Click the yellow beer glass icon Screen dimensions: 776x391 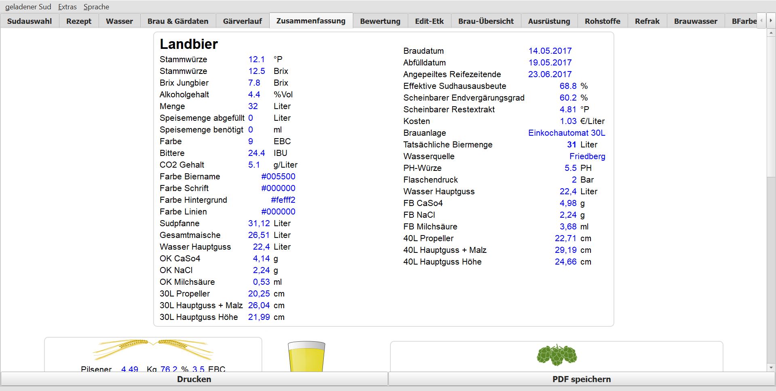306,356
